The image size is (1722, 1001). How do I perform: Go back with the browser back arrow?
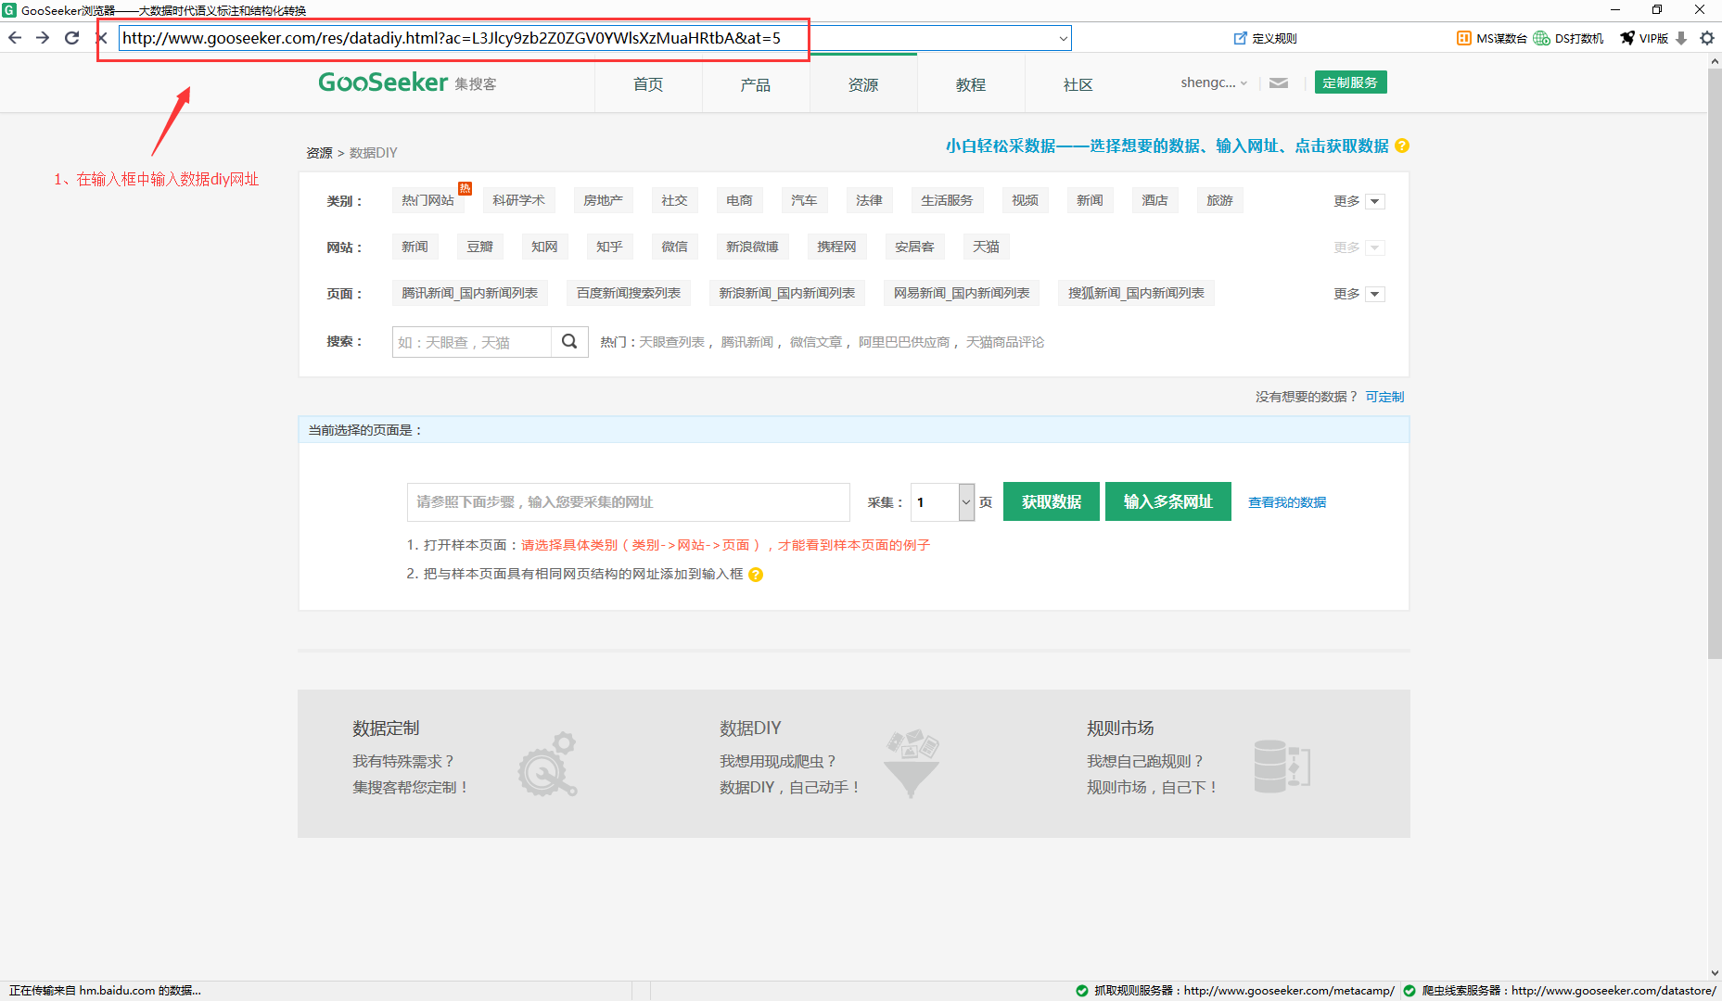tap(15, 38)
